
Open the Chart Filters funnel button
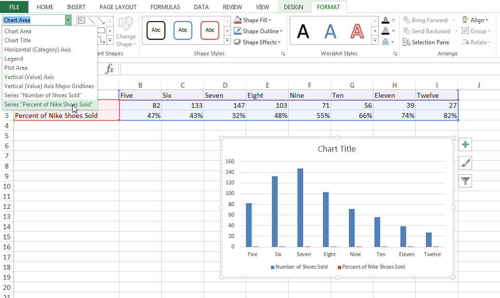465,181
